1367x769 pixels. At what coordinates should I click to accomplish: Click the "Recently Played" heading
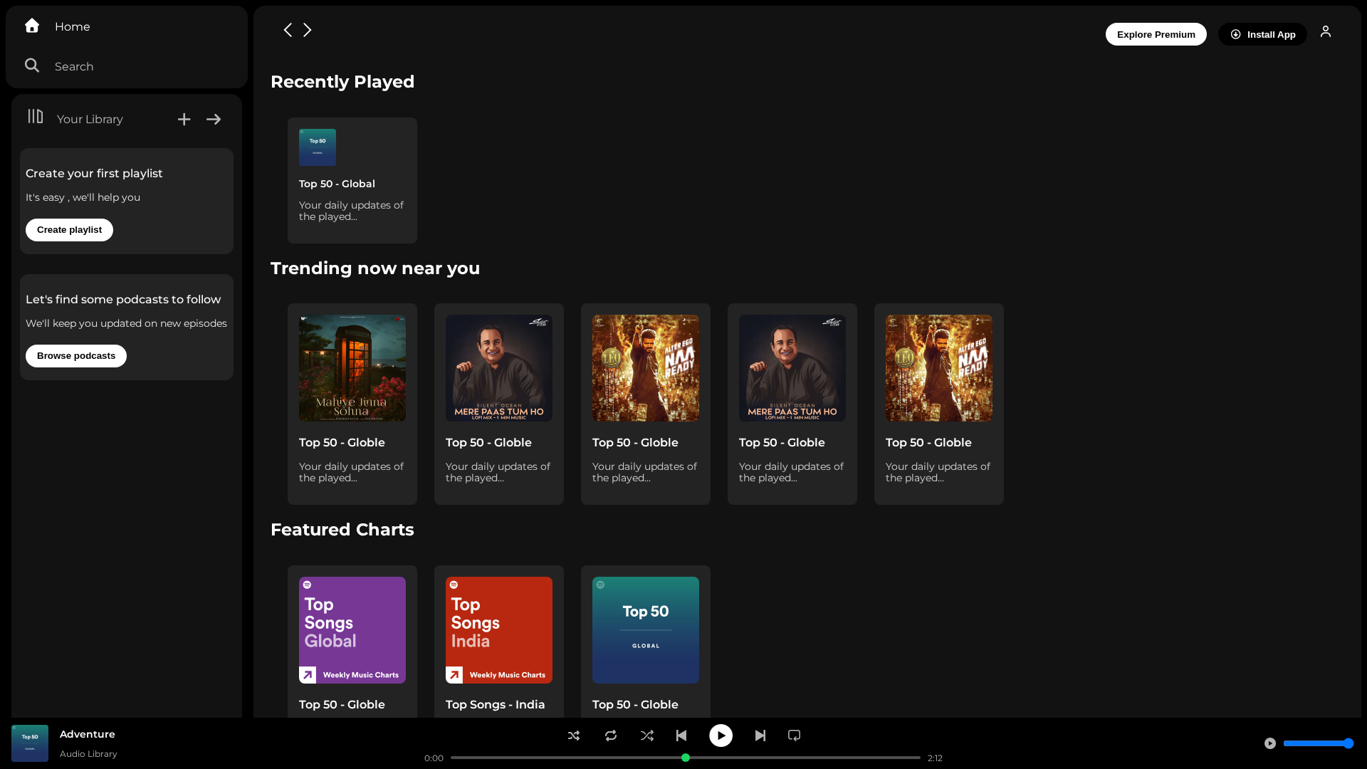click(342, 82)
